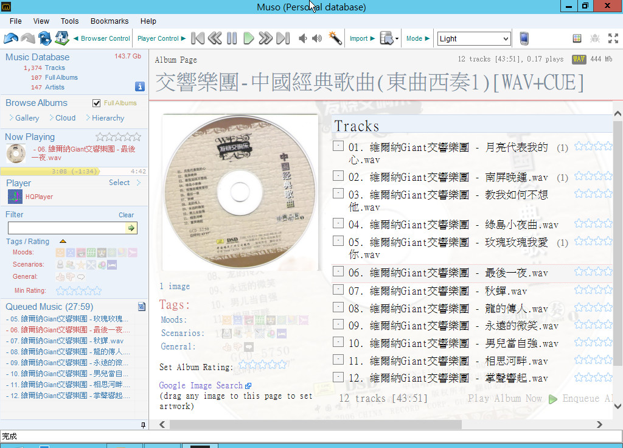Open the Tools menu

[x=69, y=21]
